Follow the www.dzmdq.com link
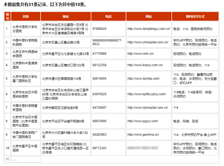 click(x=144, y=79)
